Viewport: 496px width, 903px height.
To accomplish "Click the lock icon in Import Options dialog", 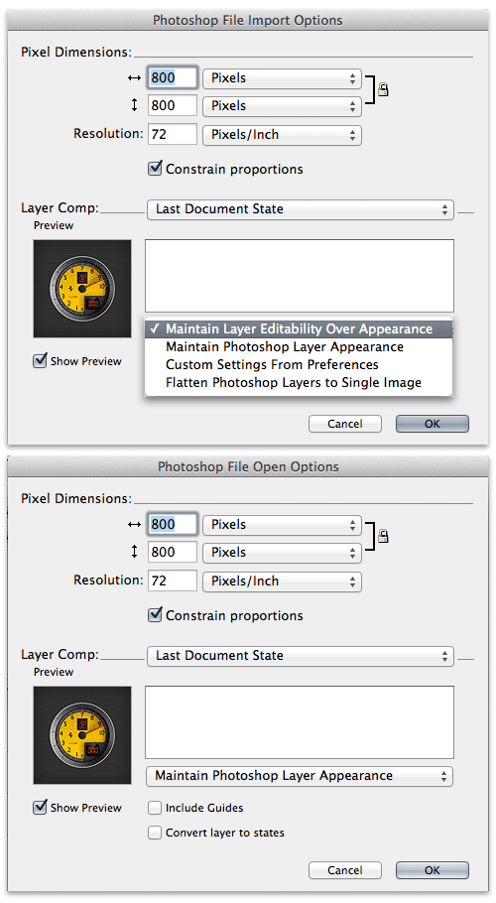I will tap(383, 89).
